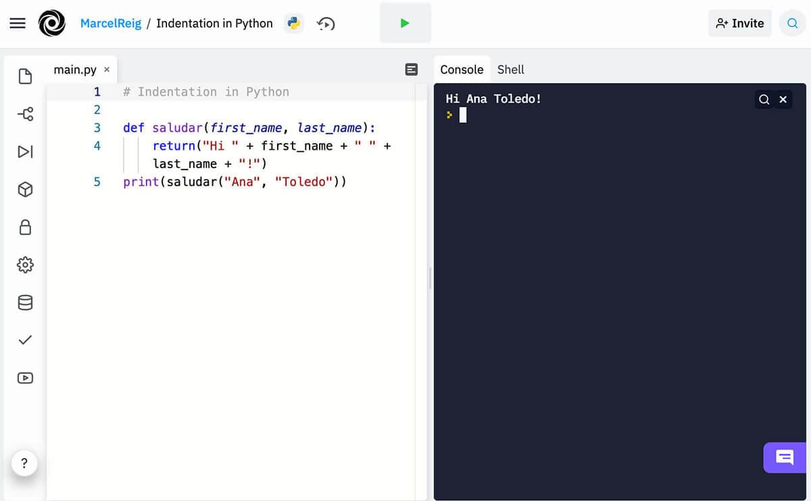Click the console prompt input cursor

pyautogui.click(x=463, y=115)
